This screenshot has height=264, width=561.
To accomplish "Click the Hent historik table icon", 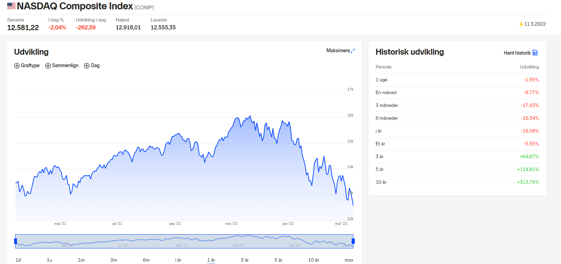I will click(535, 53).
